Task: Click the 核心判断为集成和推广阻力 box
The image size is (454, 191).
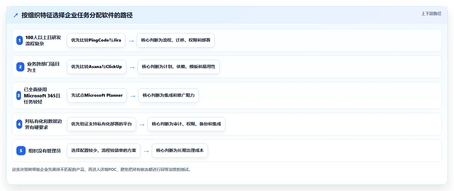Action: 169,95
